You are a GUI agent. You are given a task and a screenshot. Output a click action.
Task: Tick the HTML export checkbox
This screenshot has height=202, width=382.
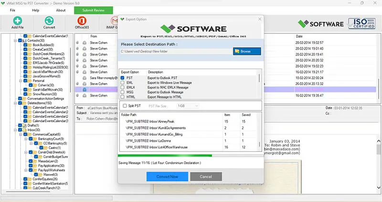pyautogui.click(x=122, y=97)
